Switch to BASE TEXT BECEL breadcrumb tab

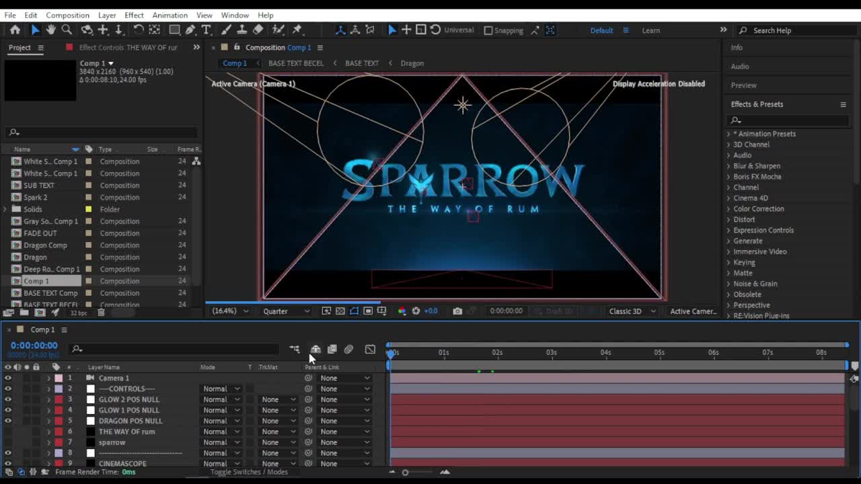point(296,63)
